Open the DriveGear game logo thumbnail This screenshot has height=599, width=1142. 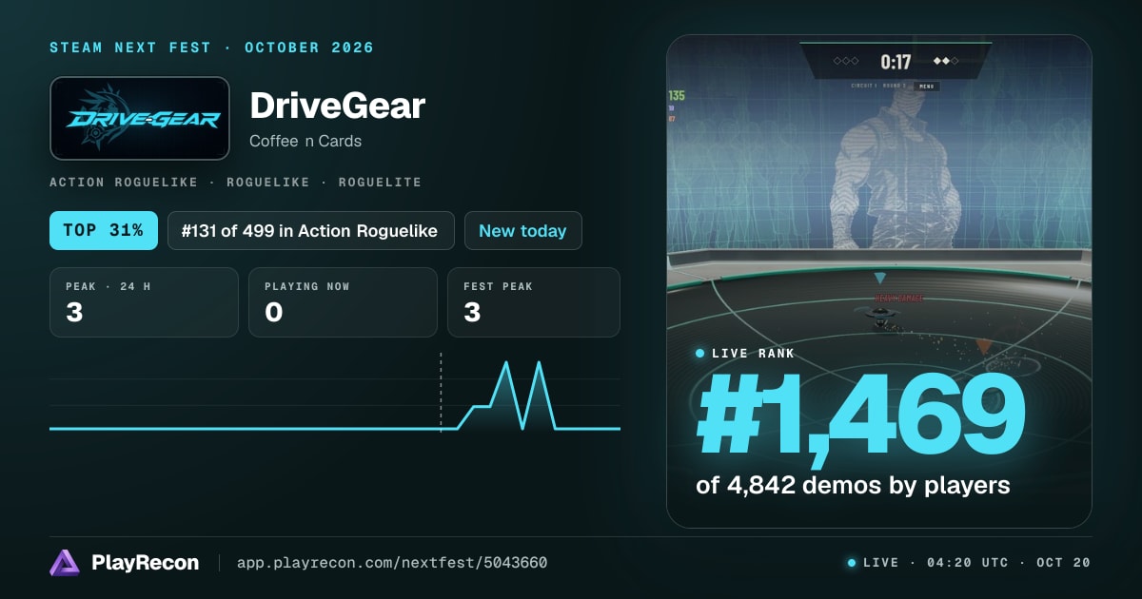pyautogui.click(x=140, y=118)
